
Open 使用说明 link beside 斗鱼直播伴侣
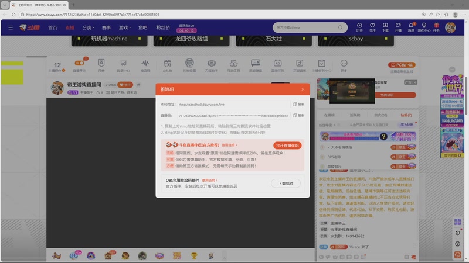[x=229, y=145]
